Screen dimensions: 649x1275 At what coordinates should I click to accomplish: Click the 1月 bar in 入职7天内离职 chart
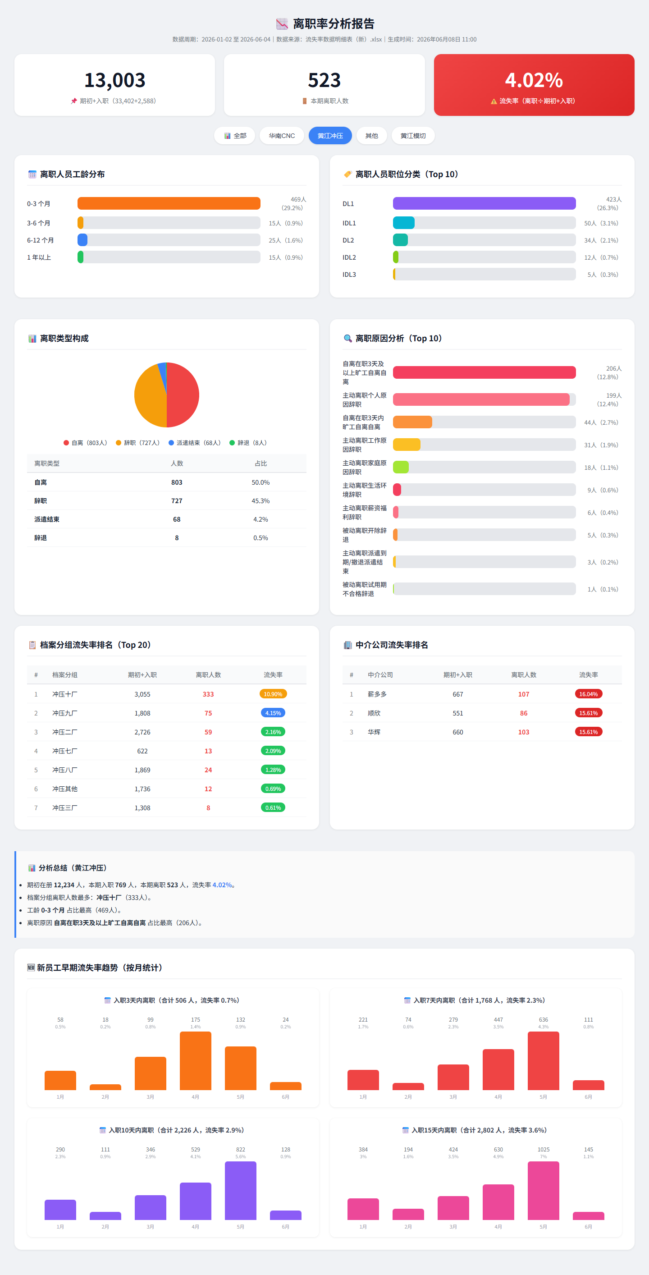coord(363,1079)
